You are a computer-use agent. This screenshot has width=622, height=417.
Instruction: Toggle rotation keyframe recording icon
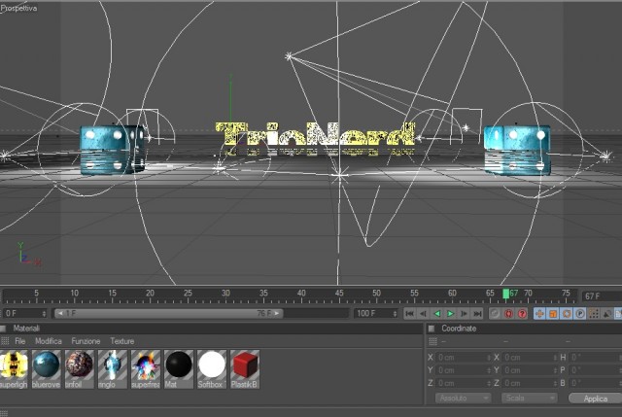coord(567,314)
